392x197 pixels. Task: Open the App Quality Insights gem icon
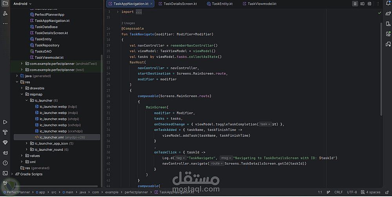[5, 143]
